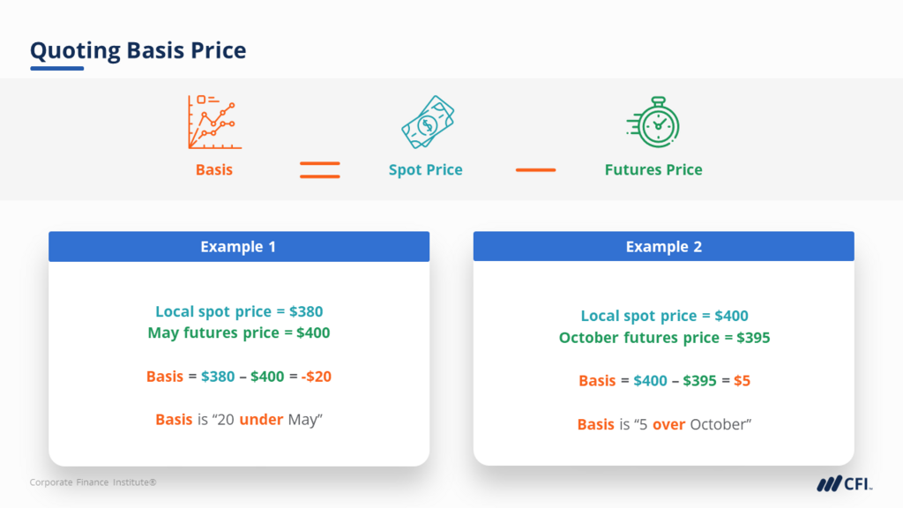Click the Spot Price cash icon
This screenshot has width=903, height=508.
tap(427, 122)
